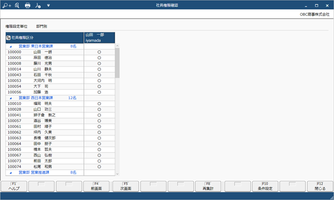Image resolution: width=334 pixels, height=200 pixels.
Task: Click the scrollbar down arrow
Action: coord(117,174)
